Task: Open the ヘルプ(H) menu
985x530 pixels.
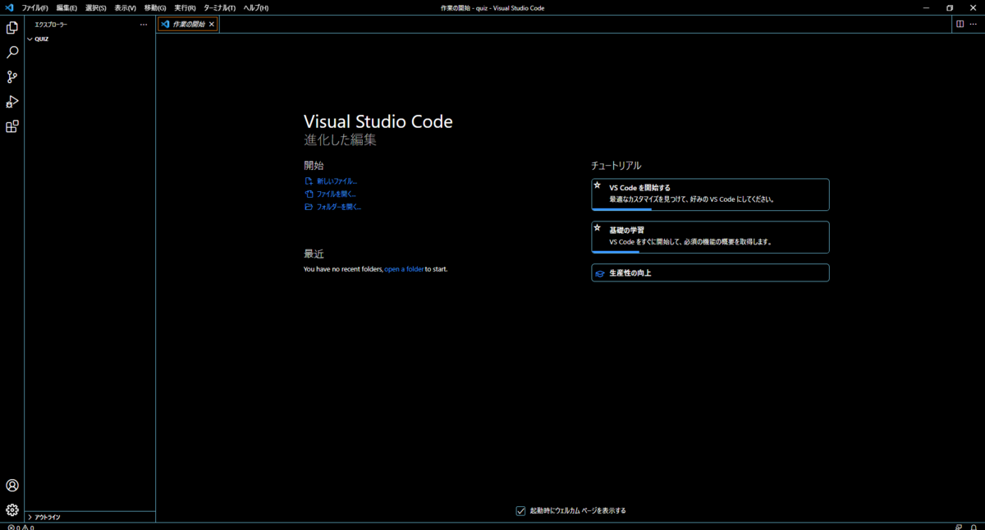Action: coord(255,7)
